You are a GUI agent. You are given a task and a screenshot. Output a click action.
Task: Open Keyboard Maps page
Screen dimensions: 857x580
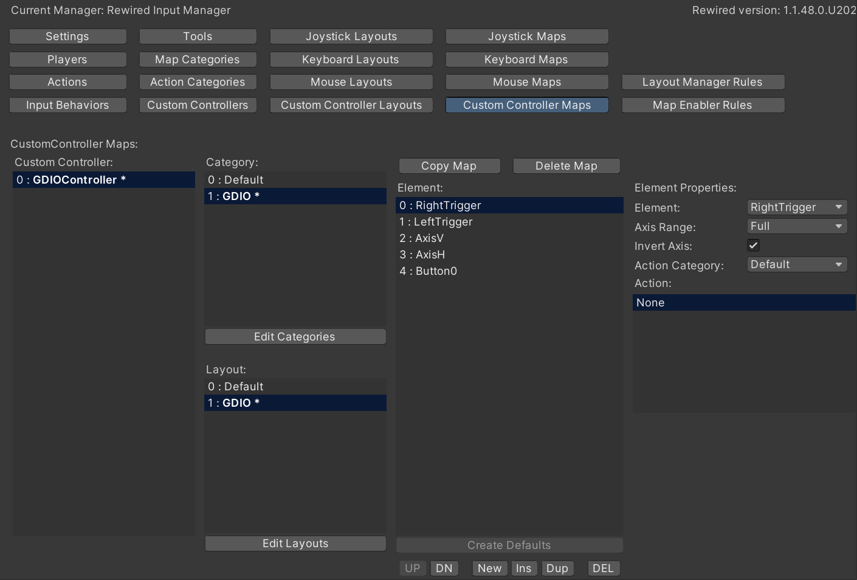(x=527, y=60)
